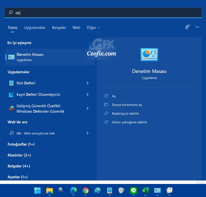The image size is (206, 197).
Task: Expand the Not Defteri result chevron
Action: (88, 83)
